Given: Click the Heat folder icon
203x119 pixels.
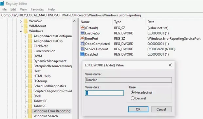Looking at the screenshot, I should pos(30,71).
